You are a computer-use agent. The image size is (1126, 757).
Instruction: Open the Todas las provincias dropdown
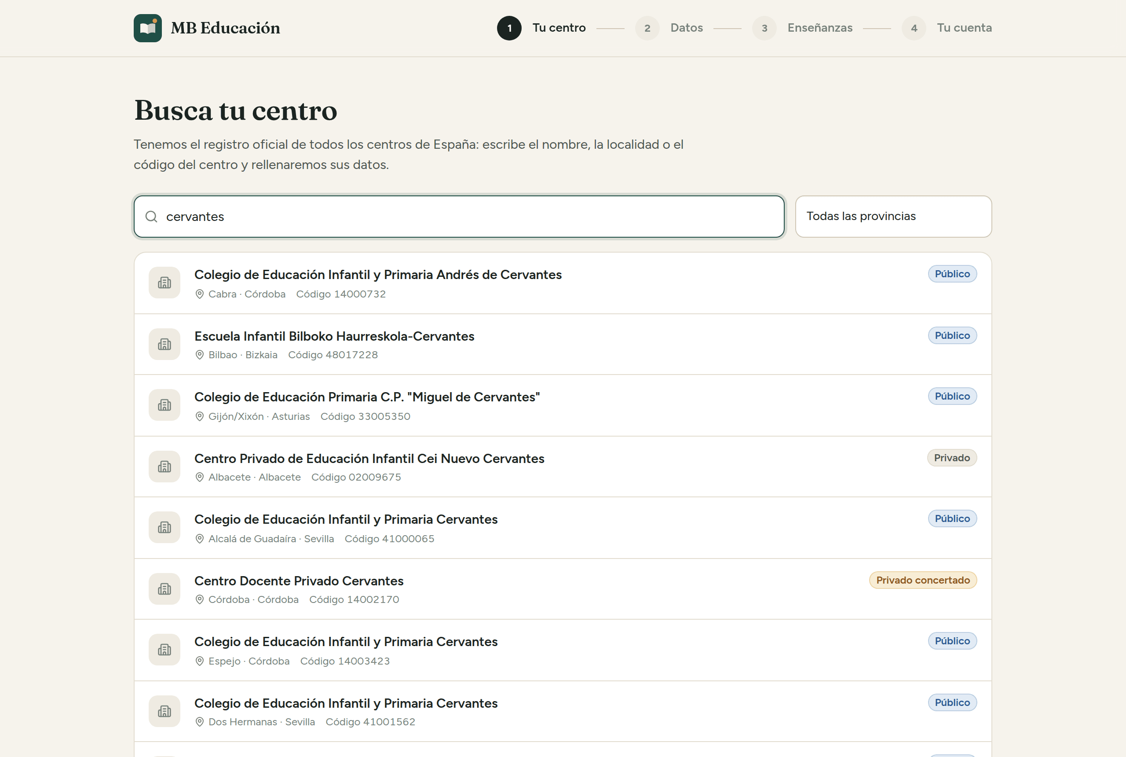[893, 216]
